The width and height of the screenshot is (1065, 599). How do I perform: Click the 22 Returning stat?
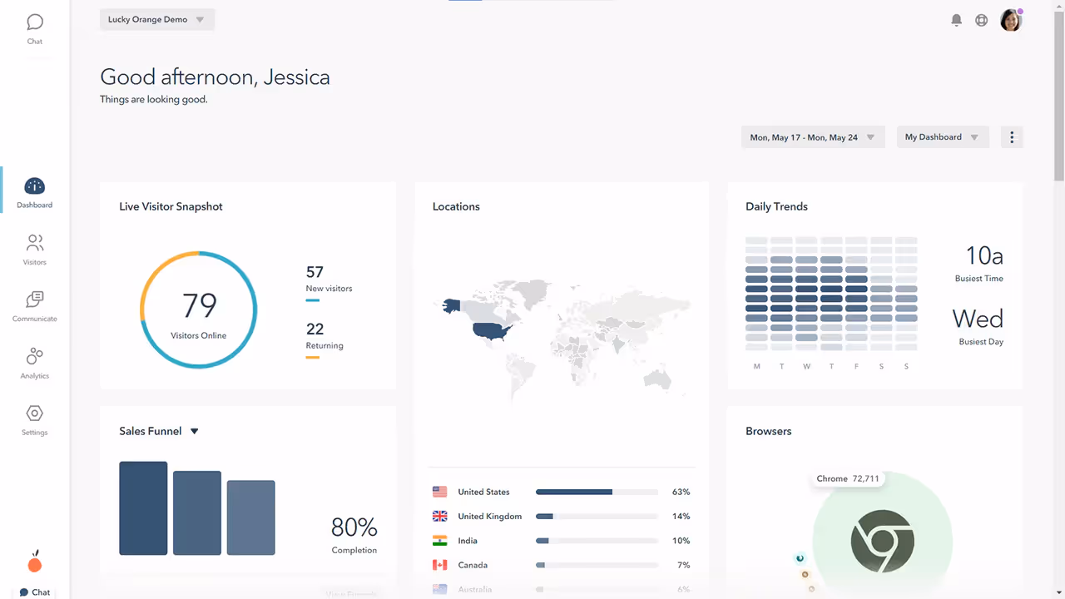pyautogui.click(x=324, y=340)
